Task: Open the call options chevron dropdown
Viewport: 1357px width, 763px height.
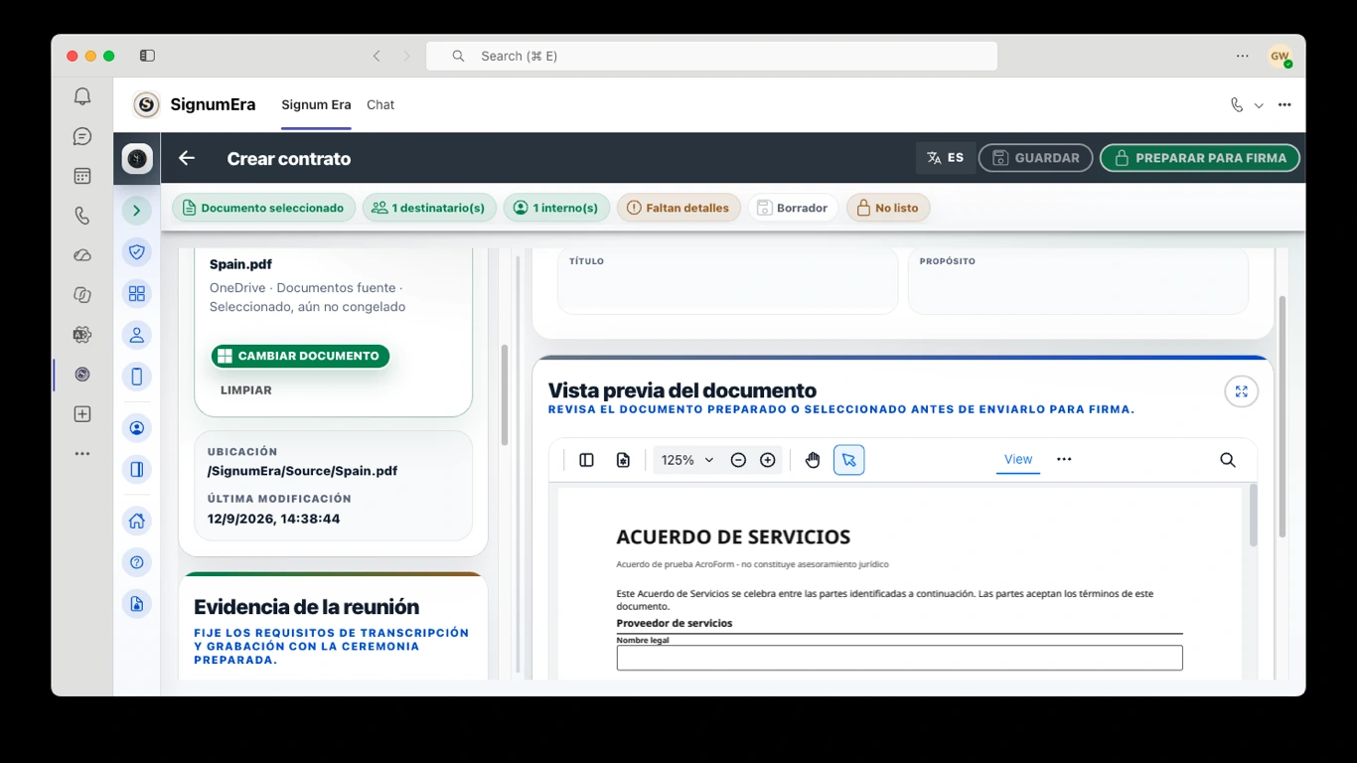Action: 1259,105
